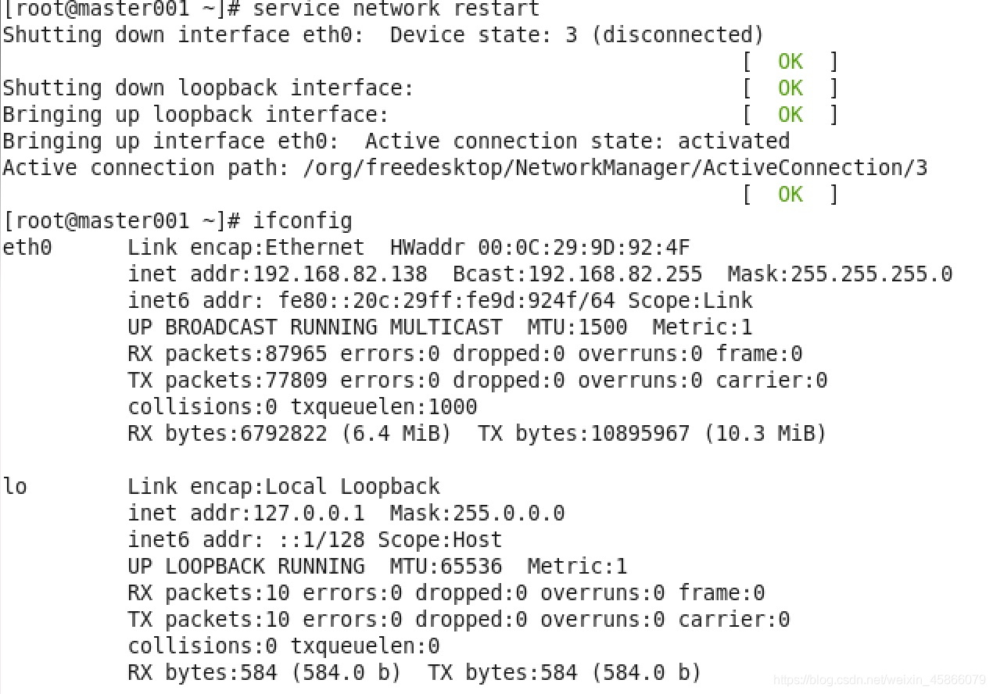This screenshot has height=694, width=993.
Task: Click the first green OK status
Action: coord(790,62)
